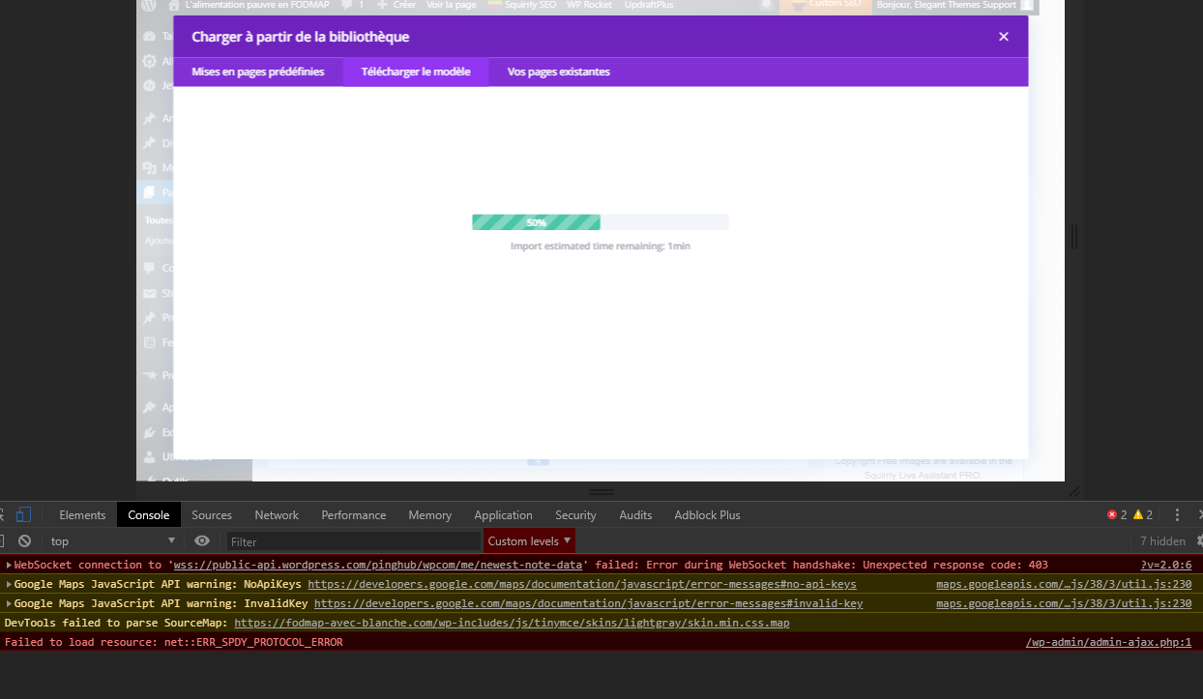Select the Vos pages existantes tab
1203x699 pixels.
coord(558,72)
